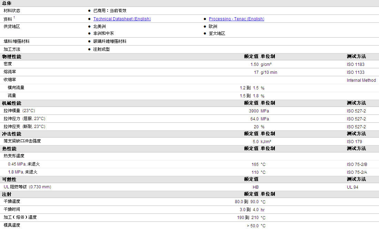Select the tensile stress value 64.0
Screen dimensions: 379x229
point(255,119)
